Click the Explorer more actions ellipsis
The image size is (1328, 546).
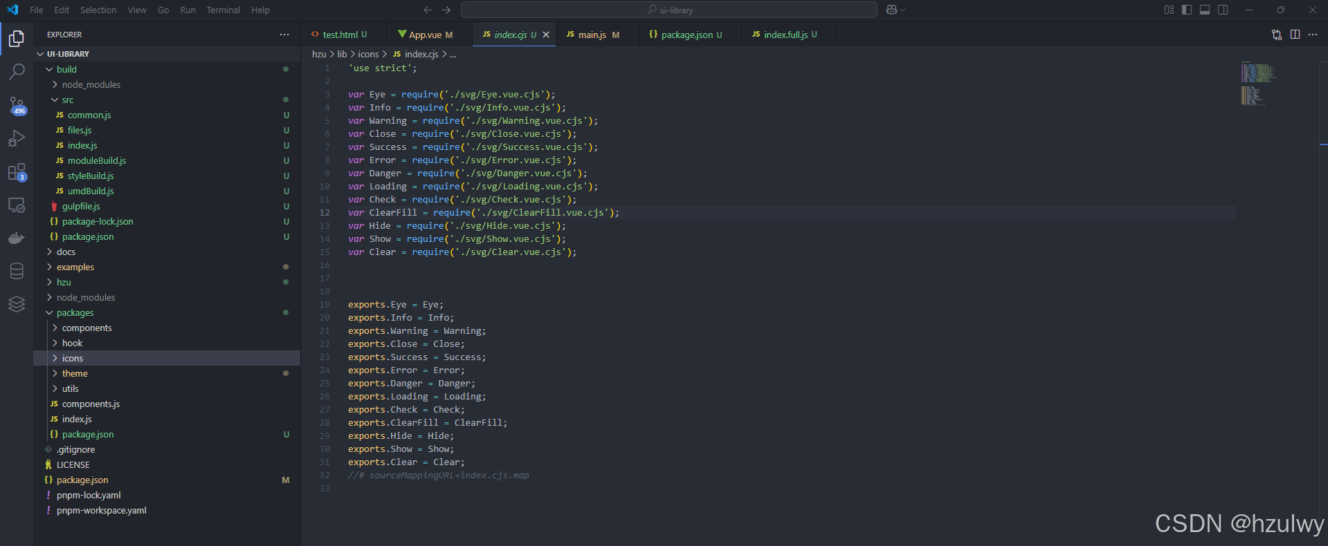[284, 35]
